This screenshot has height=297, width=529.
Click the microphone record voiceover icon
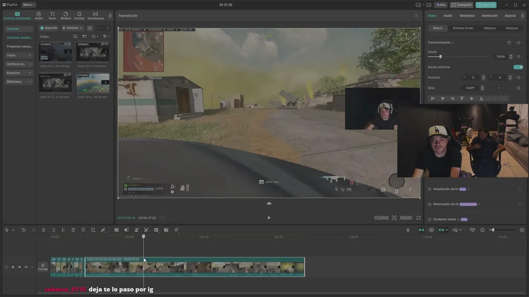[x=408, y=230]
